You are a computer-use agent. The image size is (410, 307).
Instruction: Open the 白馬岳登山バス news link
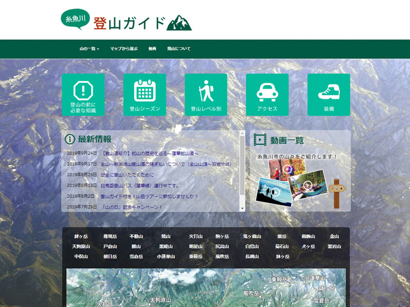click(x=140, y=186)
